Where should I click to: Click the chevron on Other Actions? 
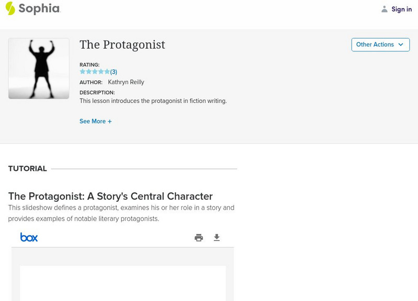[x=401, y=45]
